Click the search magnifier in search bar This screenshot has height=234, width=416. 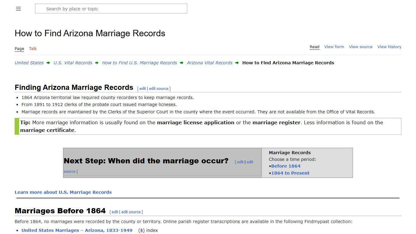[x=41, y=9]
